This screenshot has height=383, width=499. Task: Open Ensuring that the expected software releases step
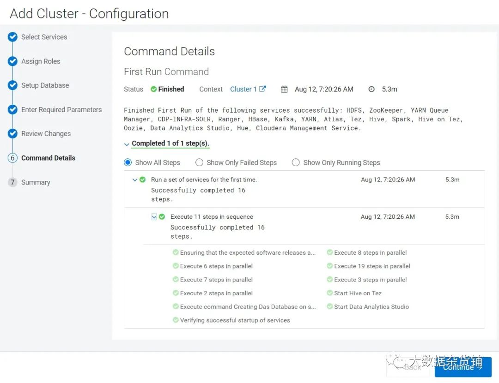pyautogui.click(x=248, y=253)
